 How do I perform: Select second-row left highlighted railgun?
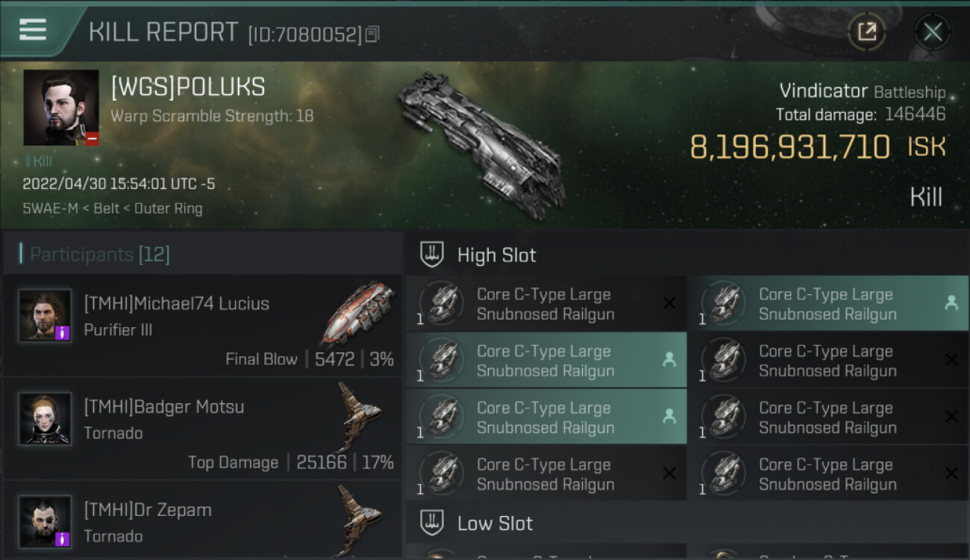click(546, 361)
